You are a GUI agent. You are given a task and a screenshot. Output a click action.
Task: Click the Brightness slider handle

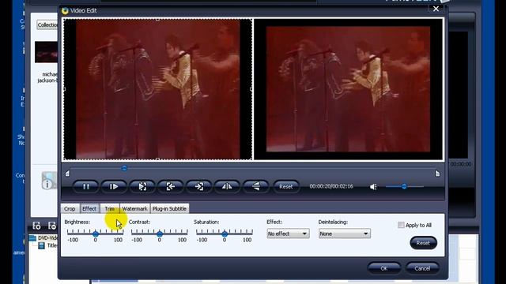[x=96, y=234]
